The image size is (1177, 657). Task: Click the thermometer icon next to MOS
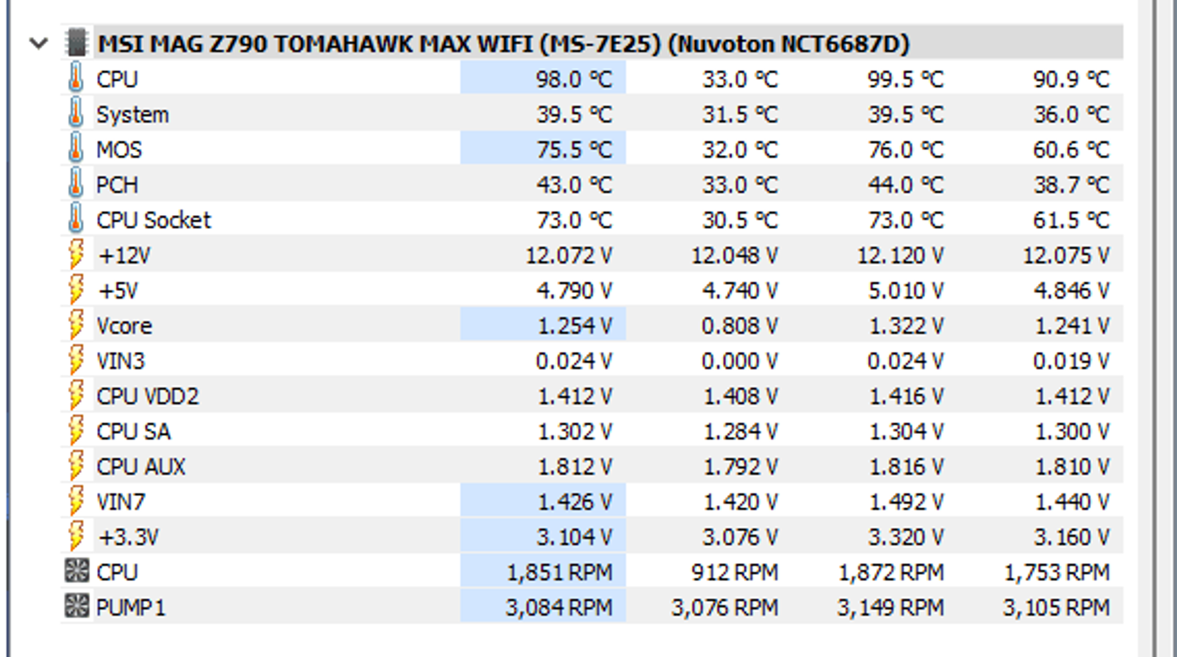(75, 148)
